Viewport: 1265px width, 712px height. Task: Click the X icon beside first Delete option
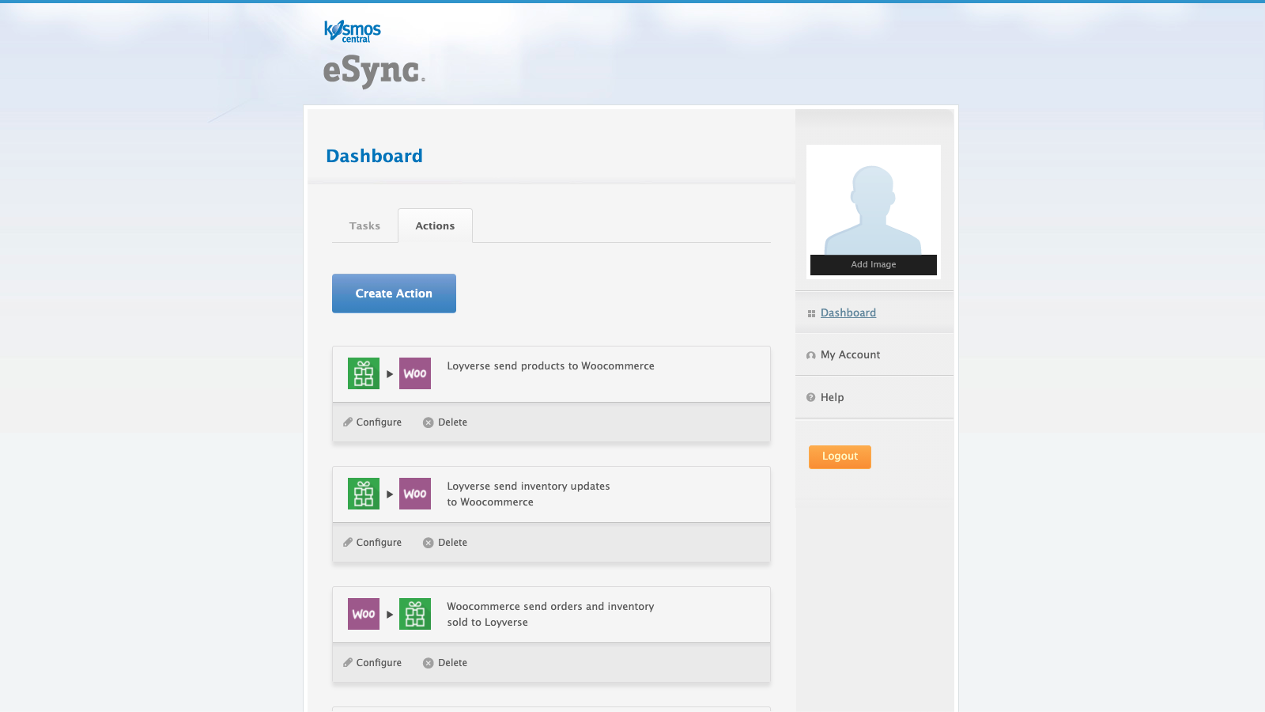coord(428,422)
